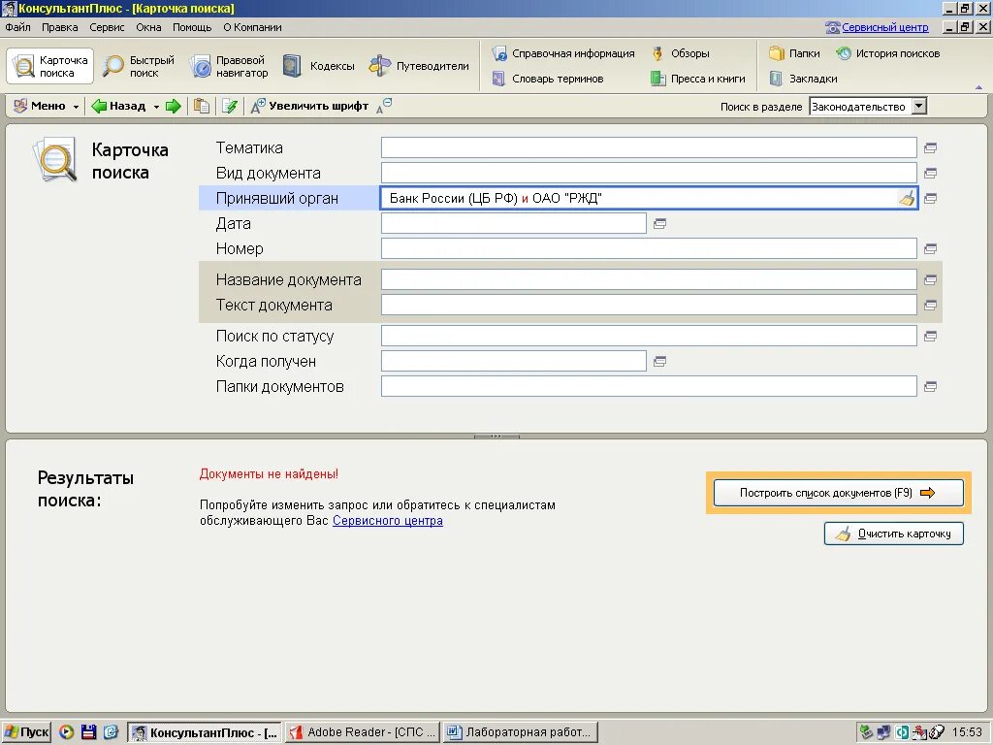
Task: Open Закладки
Action: pyautogui.click(x=803, y=79)
